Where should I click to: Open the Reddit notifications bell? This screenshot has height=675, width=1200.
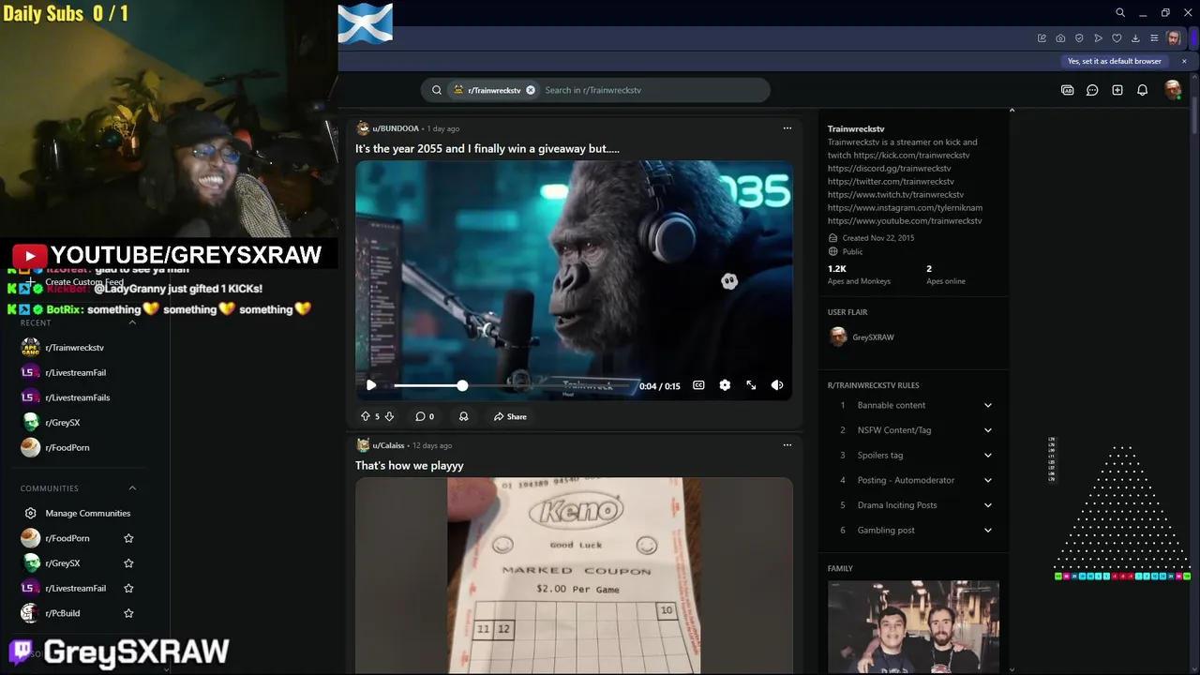click(x=1142, y=90)
